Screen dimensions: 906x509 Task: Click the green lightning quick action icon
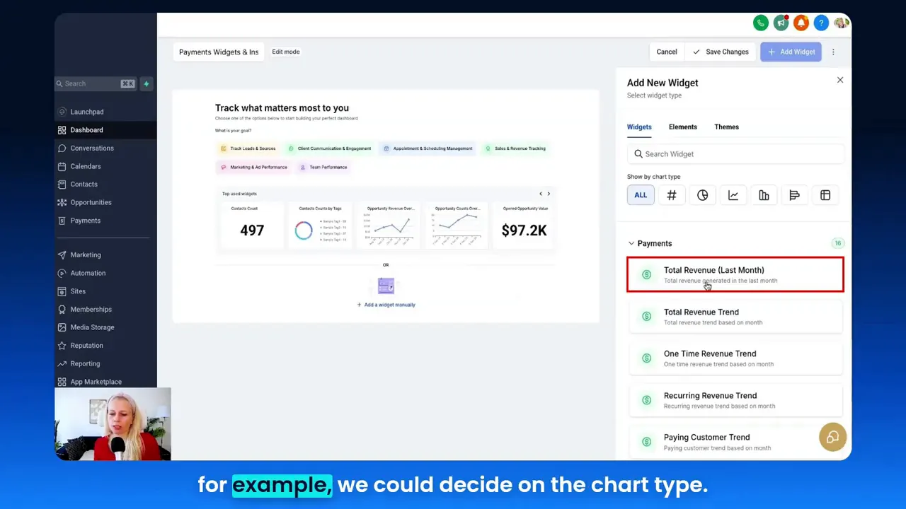pyautogui.click(x=147, y=83)
